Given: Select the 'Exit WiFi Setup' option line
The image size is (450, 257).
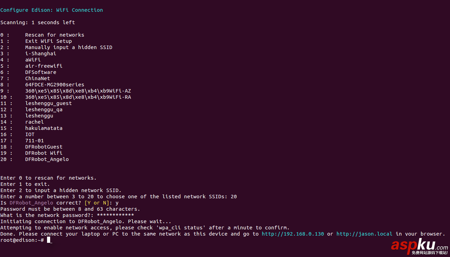Looking at the screenshot, I should [48, 41].
